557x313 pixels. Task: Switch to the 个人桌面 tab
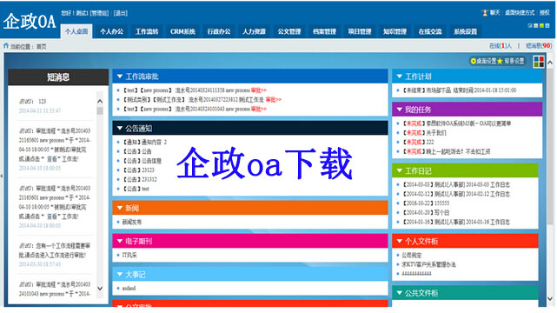76,31
